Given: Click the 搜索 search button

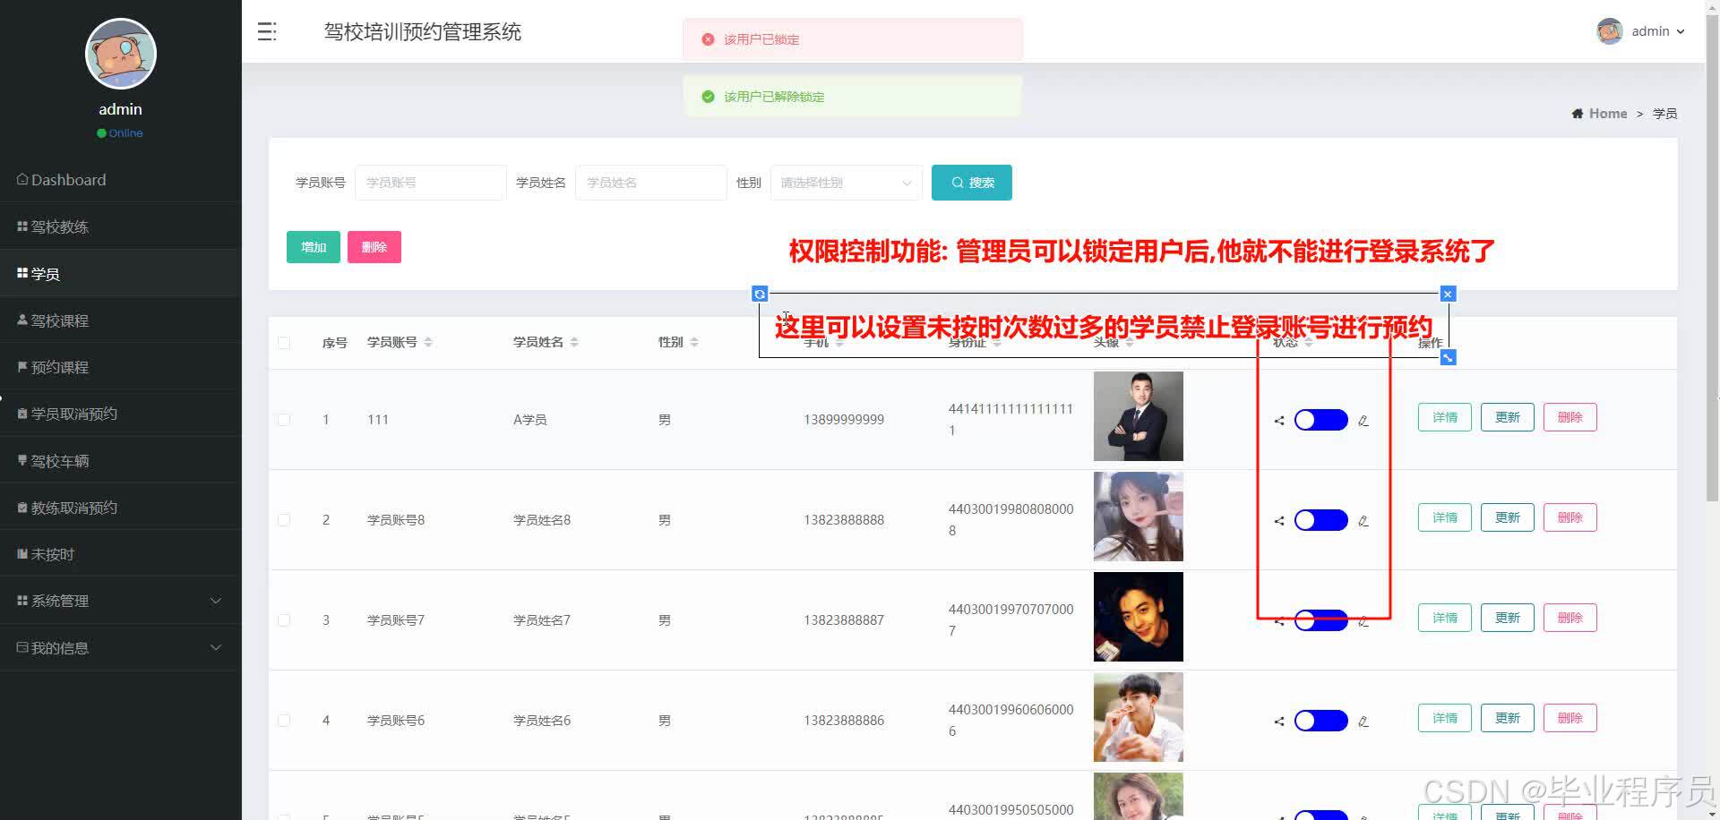Looking at the screenshot, I should click(x=972, y=183).
